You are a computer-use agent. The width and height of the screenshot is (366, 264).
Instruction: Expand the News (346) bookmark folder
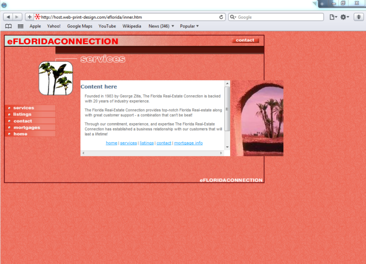tap(161, 26)
